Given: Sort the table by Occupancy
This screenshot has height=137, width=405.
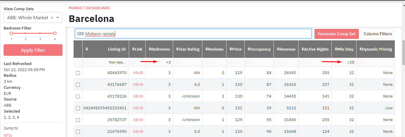Looking at the screenshot, I should coord(249,49).
